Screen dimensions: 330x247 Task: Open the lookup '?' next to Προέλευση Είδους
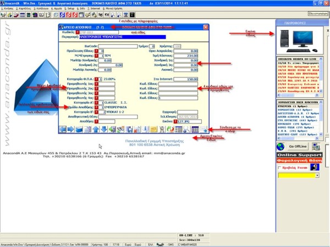[96, 51]
